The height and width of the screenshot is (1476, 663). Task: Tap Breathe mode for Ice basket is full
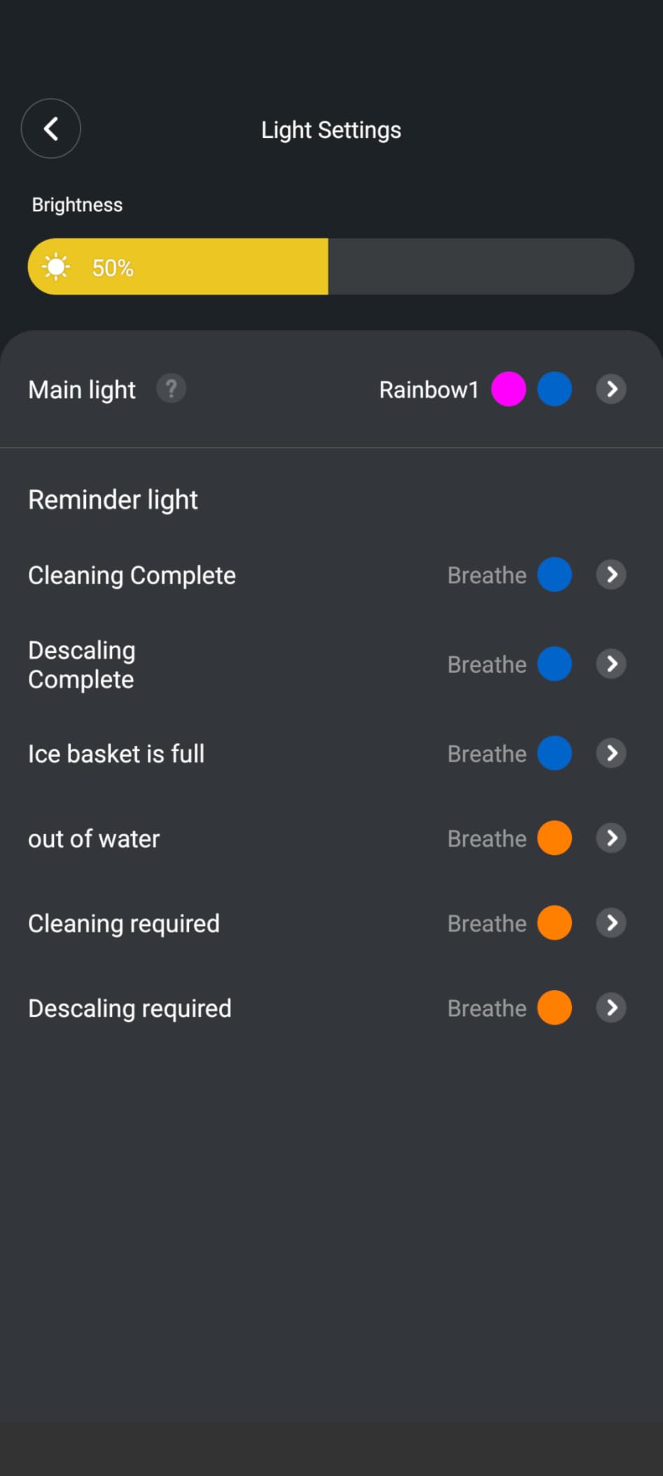coord(487,754)
